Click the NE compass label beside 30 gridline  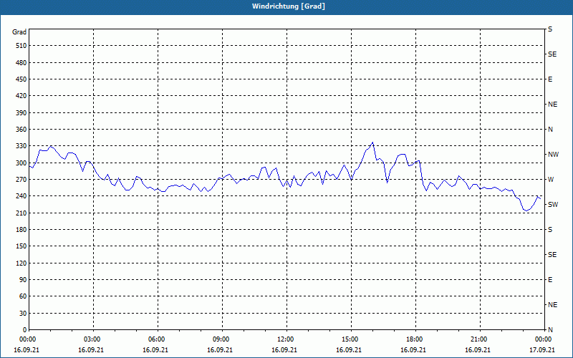[x=552, y=305]
